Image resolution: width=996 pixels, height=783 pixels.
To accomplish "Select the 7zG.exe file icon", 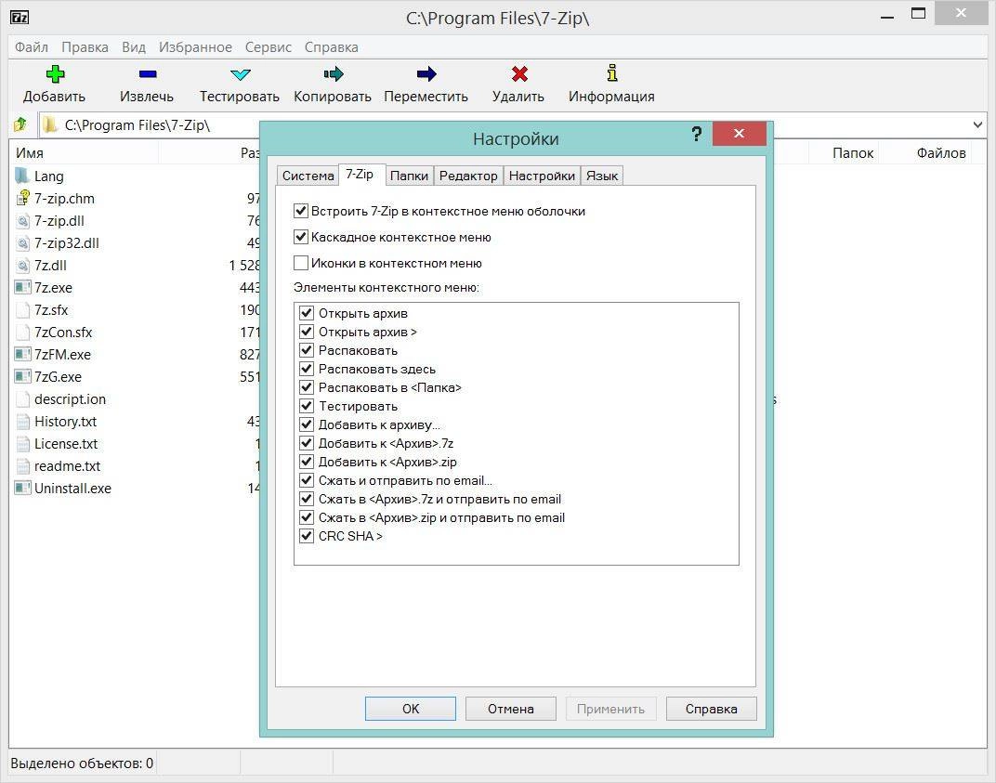I will click(x=23, y=376).
